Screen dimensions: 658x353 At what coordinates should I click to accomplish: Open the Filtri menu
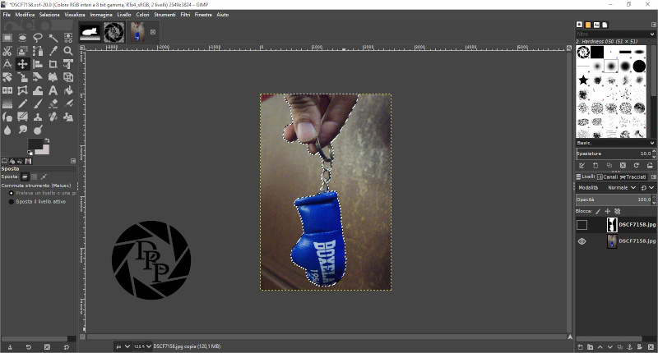coord(183,15)
